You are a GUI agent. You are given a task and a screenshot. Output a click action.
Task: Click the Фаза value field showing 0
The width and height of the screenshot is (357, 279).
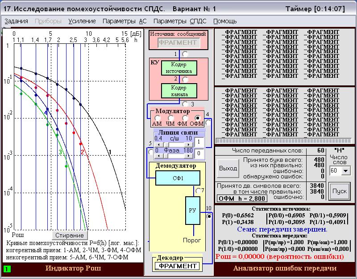[x=199, y=153]
